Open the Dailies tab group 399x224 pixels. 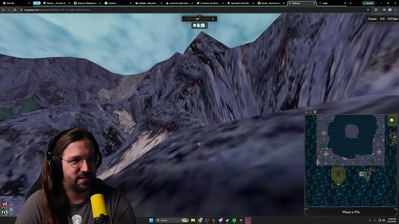tap(37, 3)
